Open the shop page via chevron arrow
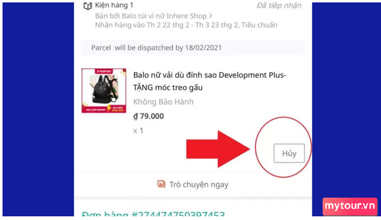381x220 pixels. tap(211, 16)
